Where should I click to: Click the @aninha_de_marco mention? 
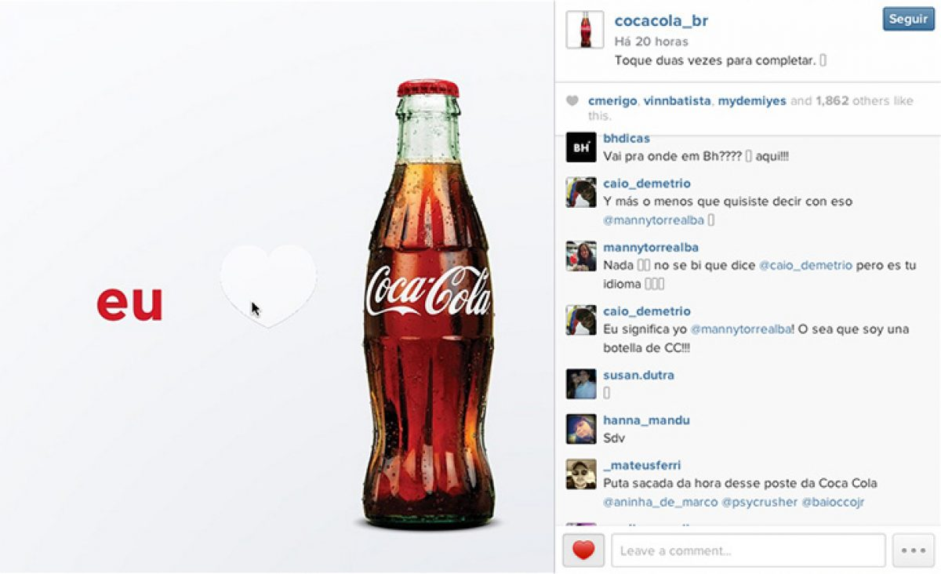click(x=658, y=502)
